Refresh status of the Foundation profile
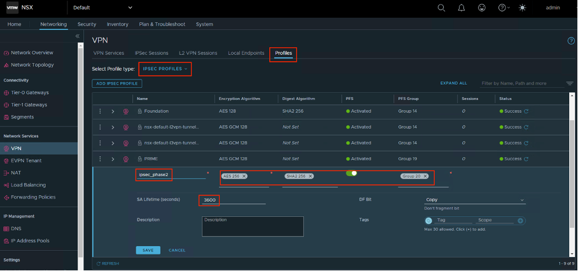The height and width of the screenshot is (271, 578). click(526, 111)
